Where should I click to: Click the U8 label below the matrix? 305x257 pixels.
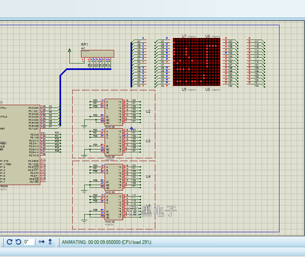click(208, 90)
